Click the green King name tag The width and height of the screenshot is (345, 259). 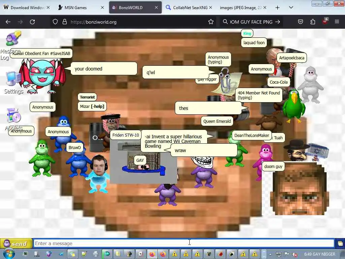pyautogui.click(x=247, y=33)
